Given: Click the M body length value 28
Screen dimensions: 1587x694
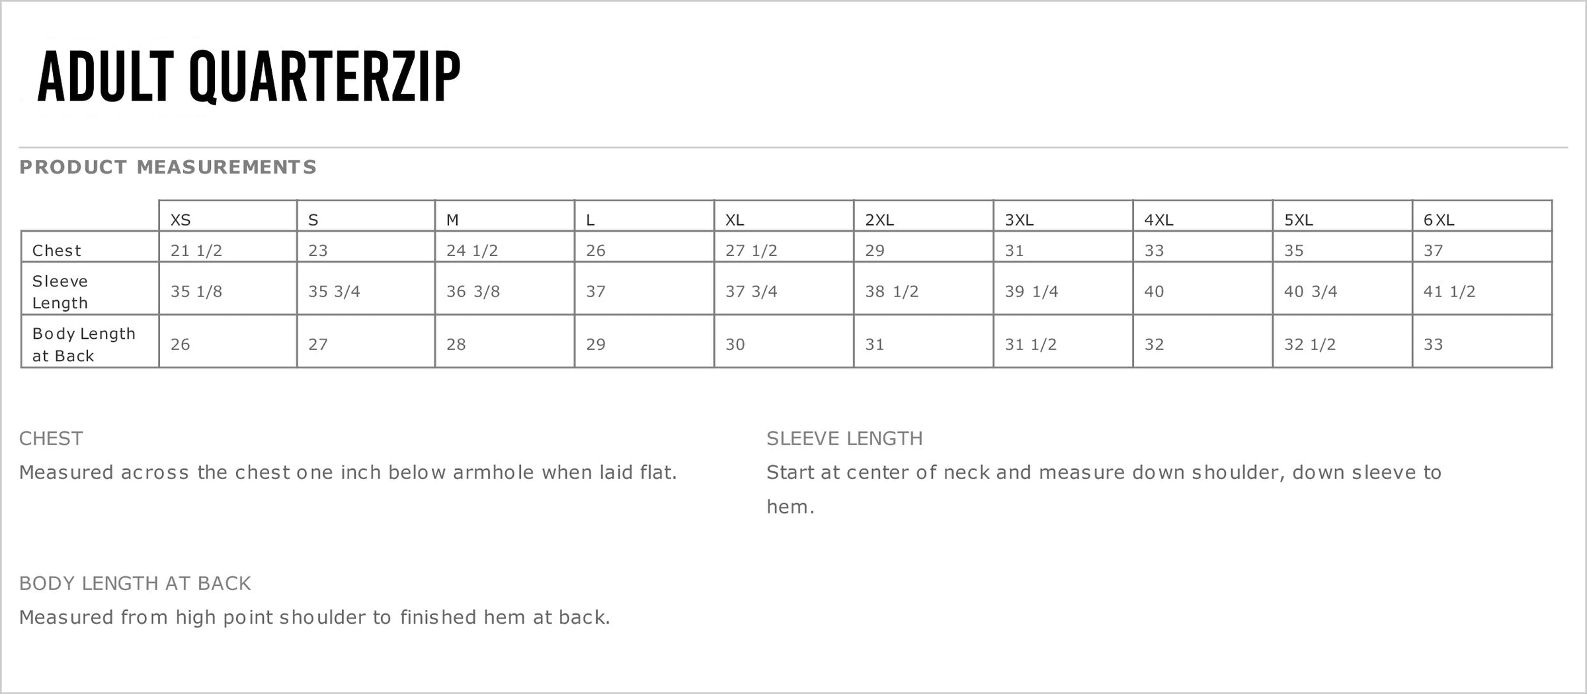Looking at the screenshot, I should 456,345.
